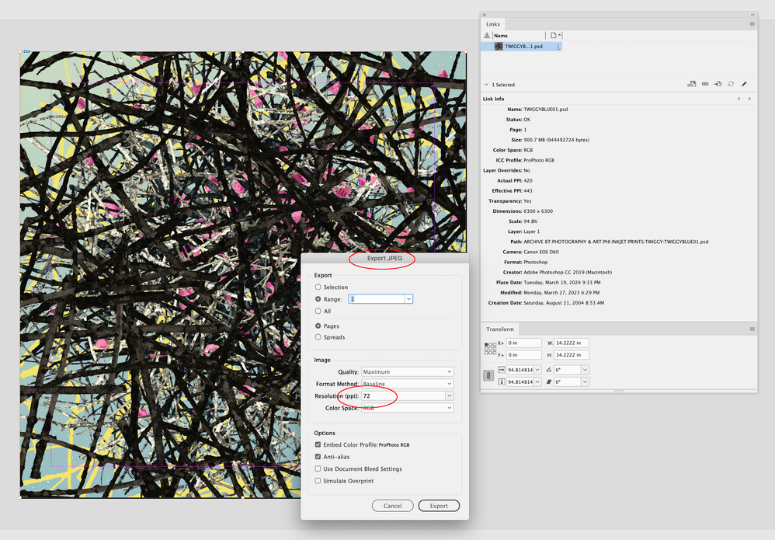Choose Spreads radio option
Screen dimensions: 775x540
click(x=318, y=336)
